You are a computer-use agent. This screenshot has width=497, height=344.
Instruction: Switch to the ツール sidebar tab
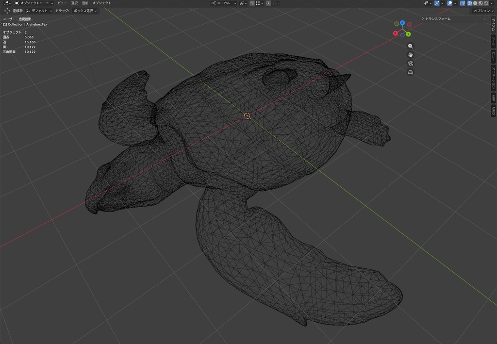494,41
